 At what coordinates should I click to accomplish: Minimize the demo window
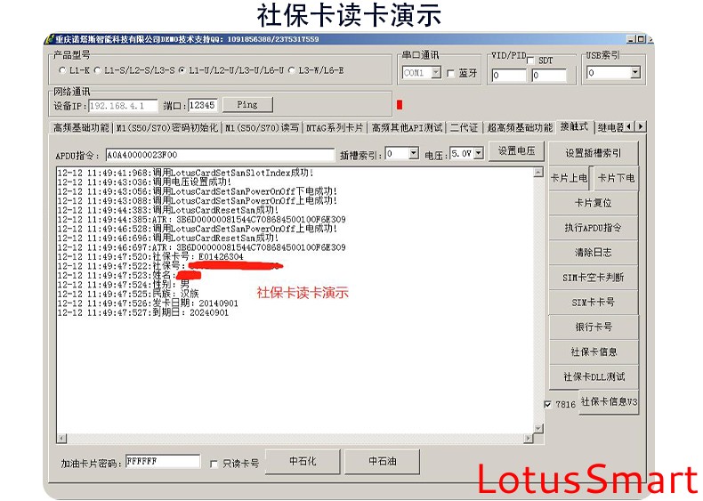point(631,39)
